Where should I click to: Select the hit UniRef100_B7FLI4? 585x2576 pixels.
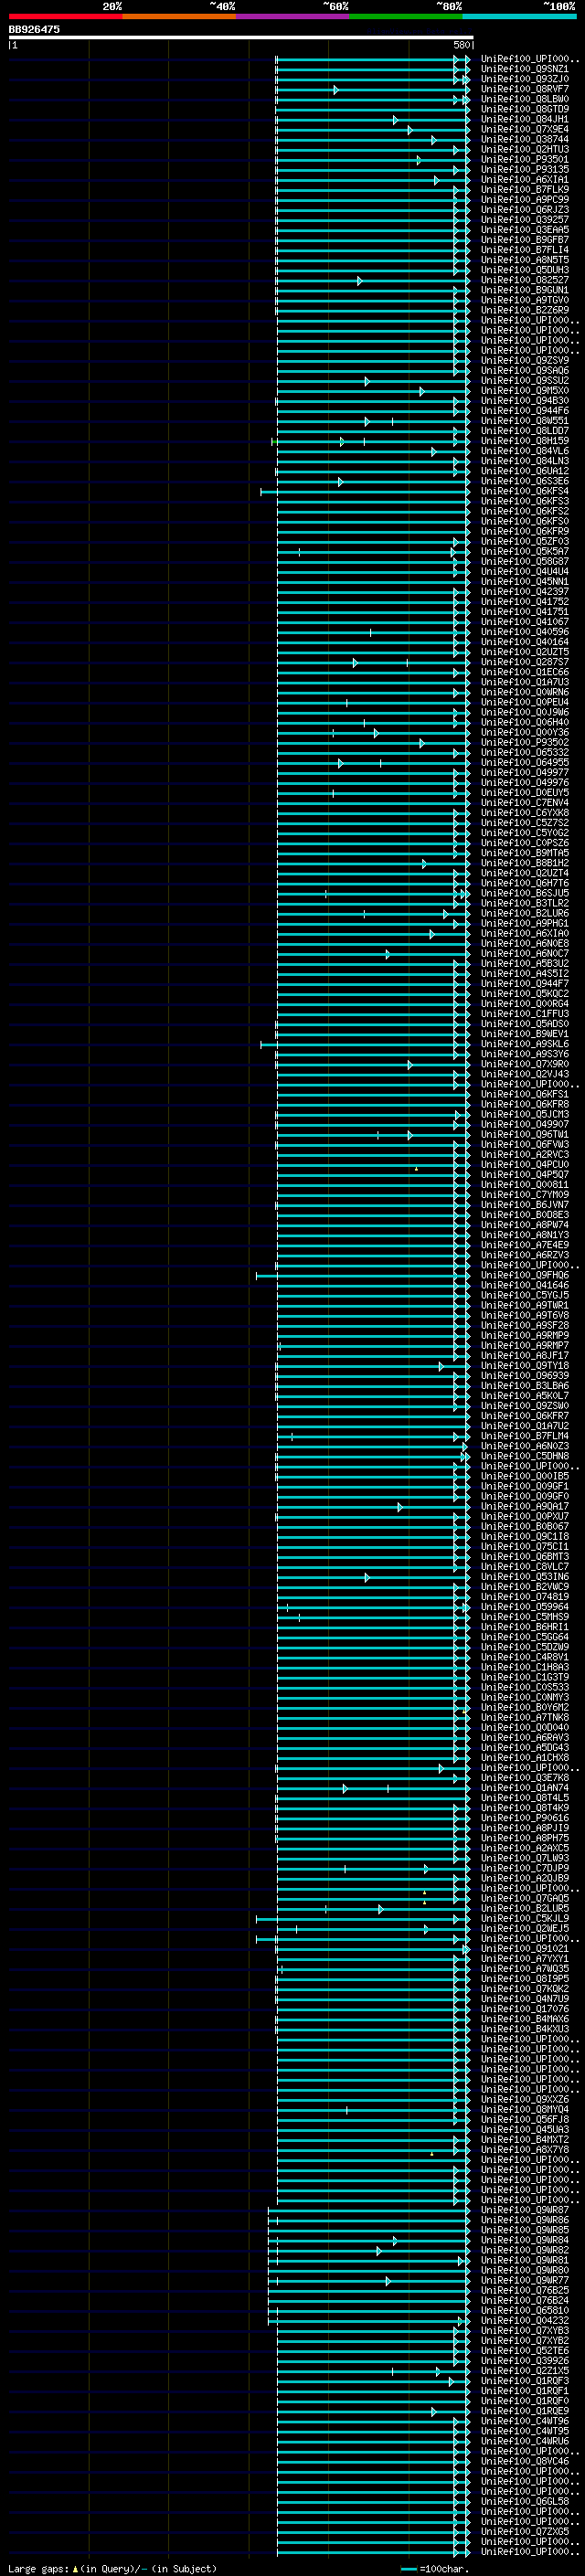pyautogui.click(x=525, y=250)
